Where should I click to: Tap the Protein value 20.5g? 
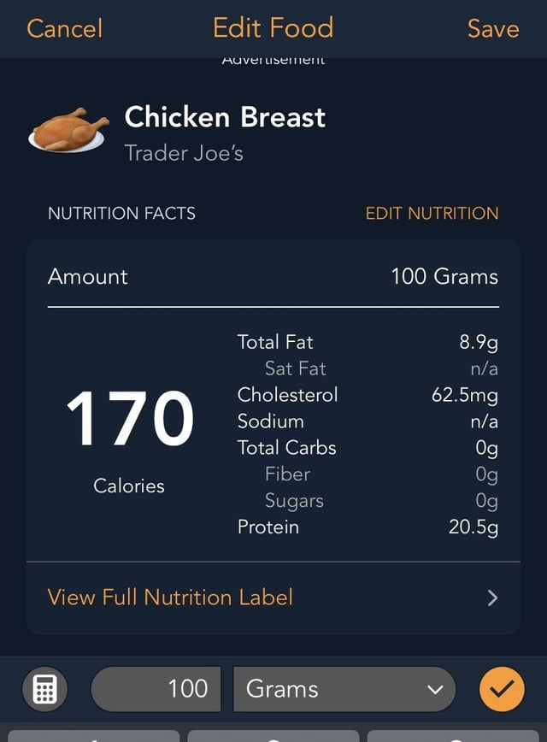click(473, 527)
